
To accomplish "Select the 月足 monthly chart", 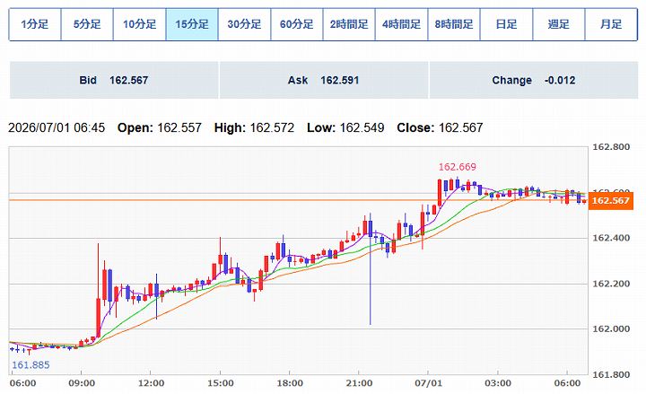I will pyautogui.click(x=611, y=24).
